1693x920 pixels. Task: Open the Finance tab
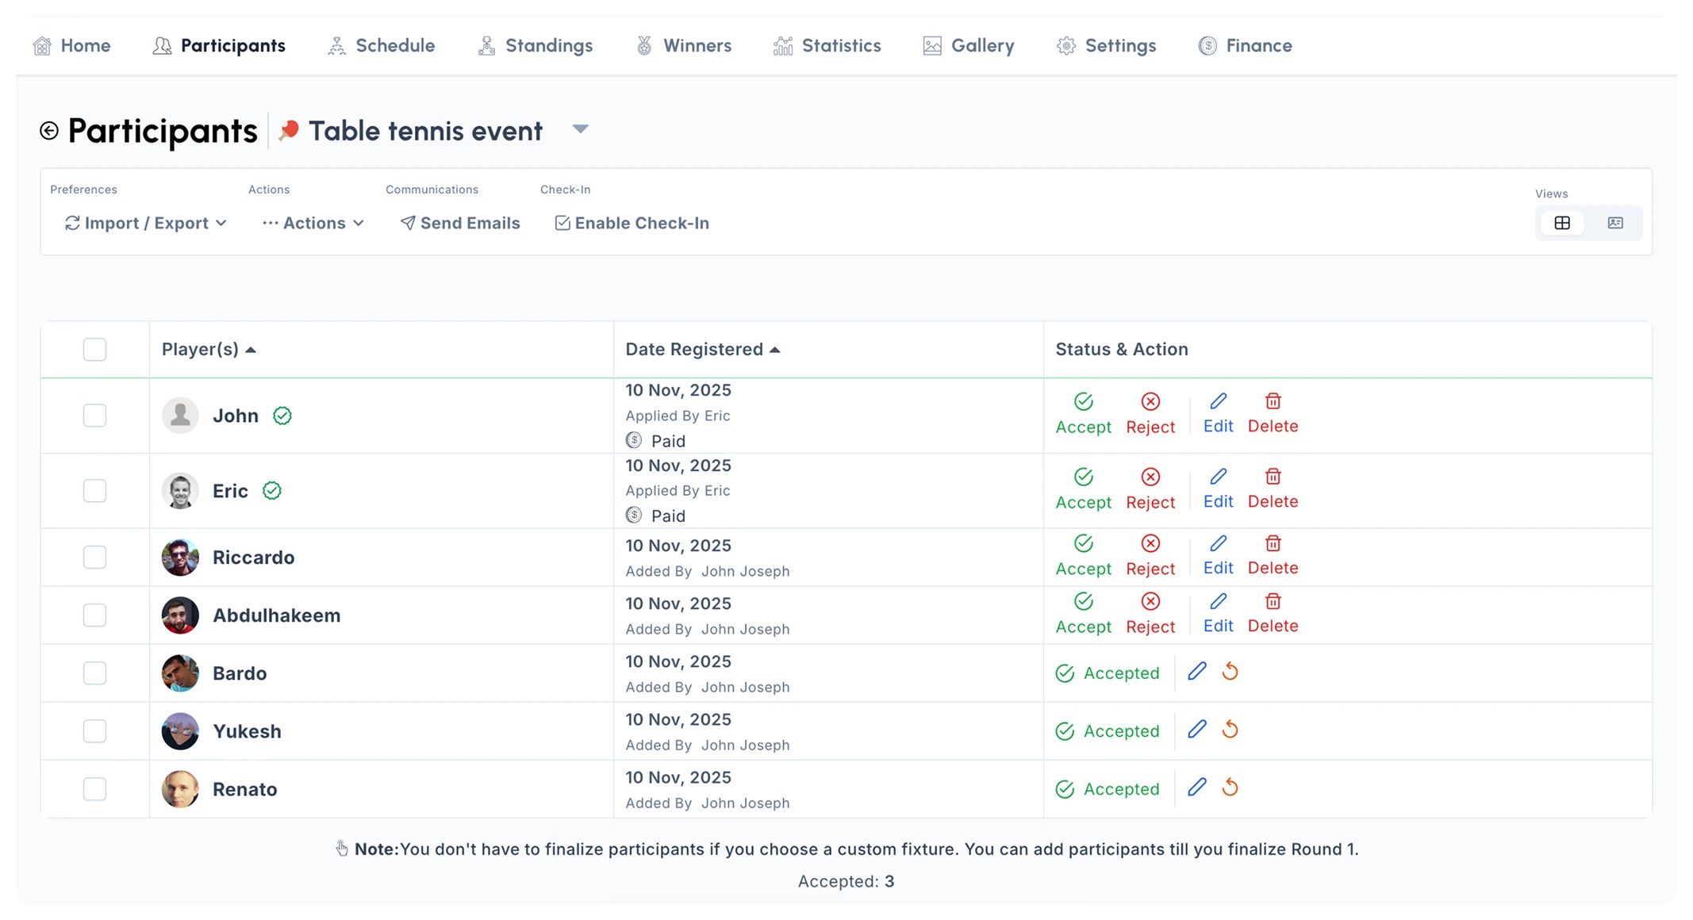pyautogui.click(x=1245, y=46)
